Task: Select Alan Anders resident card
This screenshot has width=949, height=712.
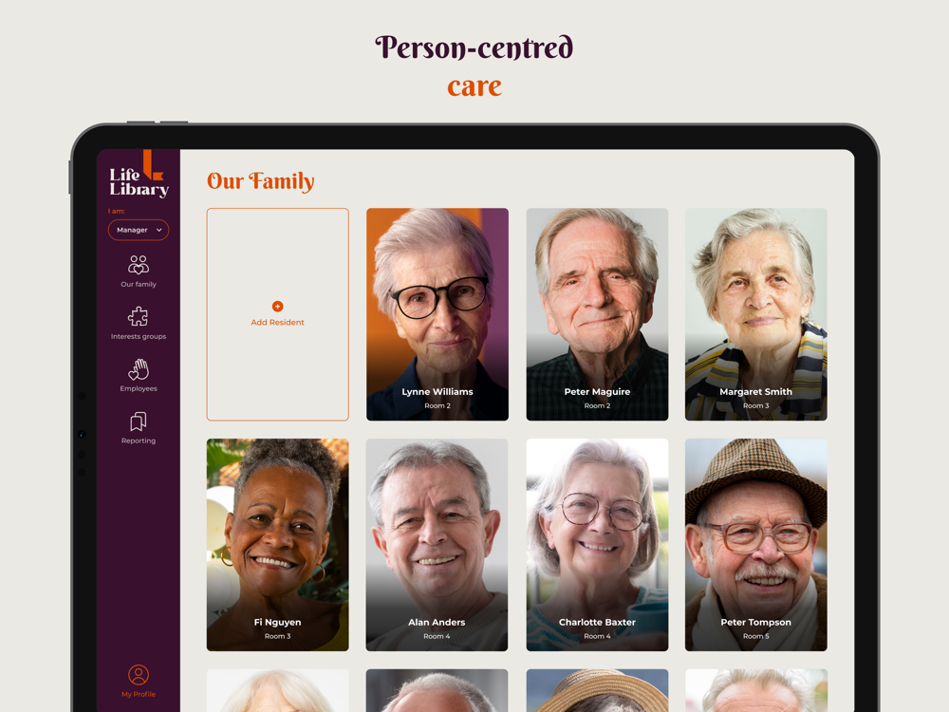Action: 437,545
